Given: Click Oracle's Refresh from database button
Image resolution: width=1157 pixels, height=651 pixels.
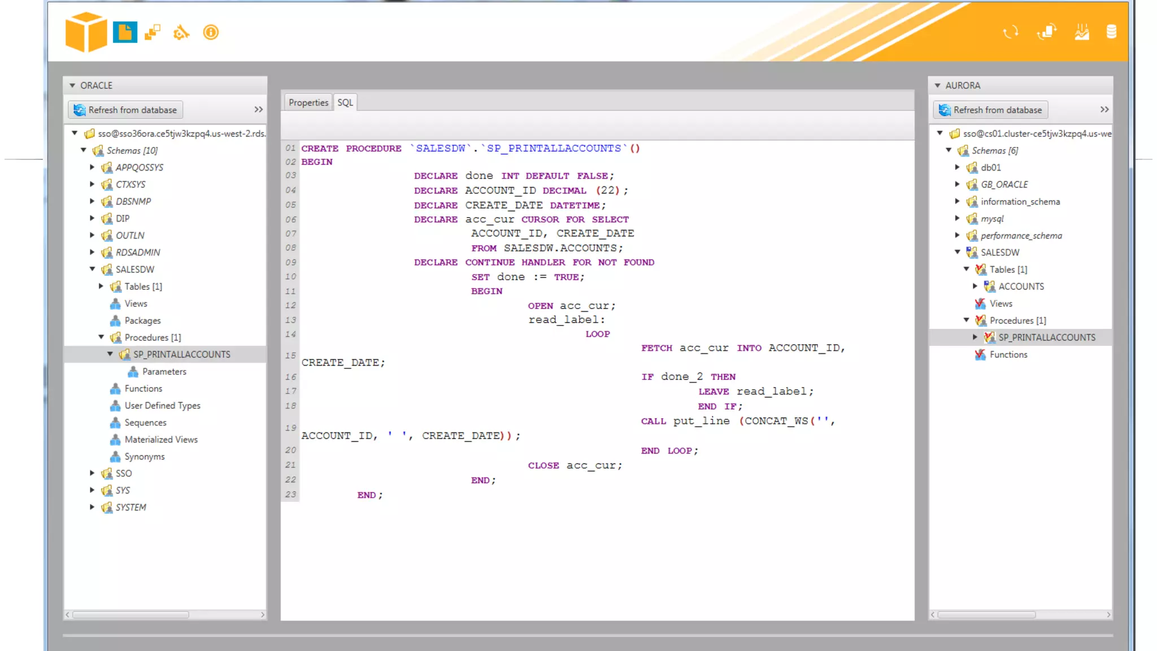Looking at the screenshot, I should click(x=125, y=110).
